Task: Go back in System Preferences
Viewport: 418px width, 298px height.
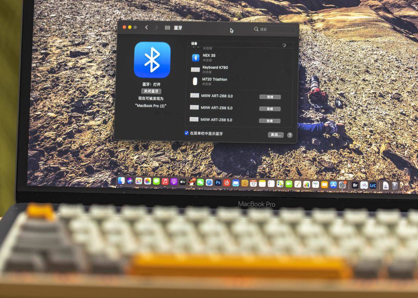Action: tap(146, 27)
